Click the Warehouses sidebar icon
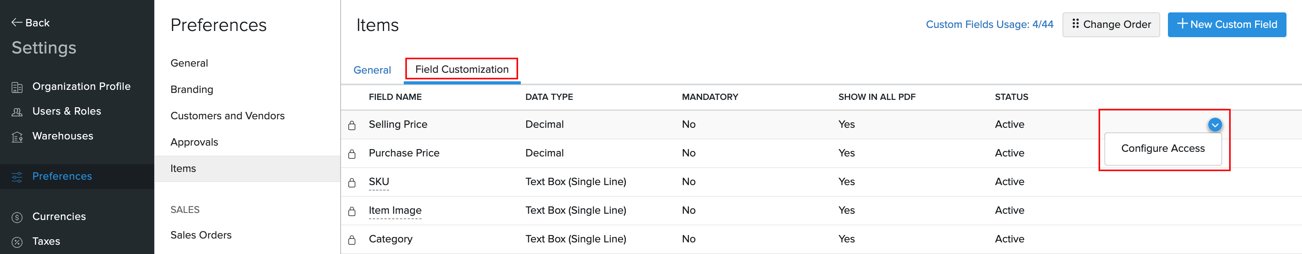The width and height of the screenshot is (1302, 254). pyautogui.click(x=17, y=137)
